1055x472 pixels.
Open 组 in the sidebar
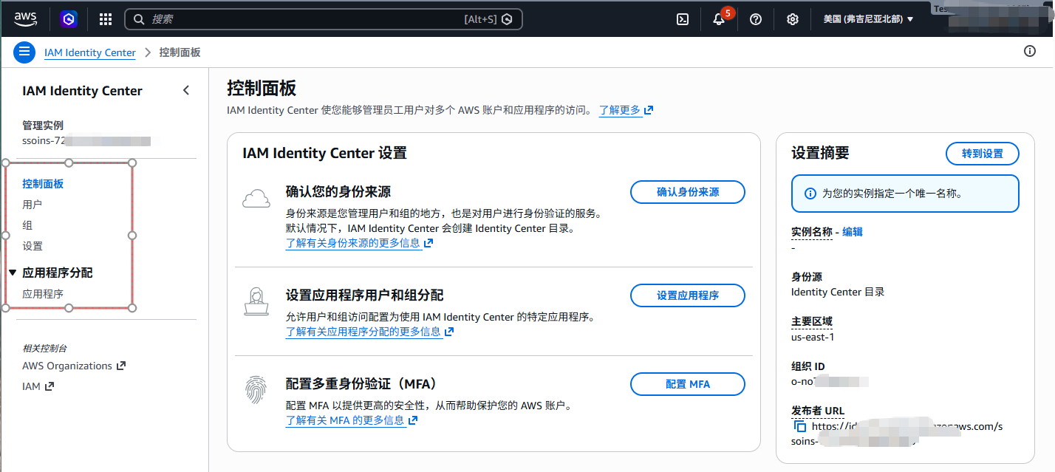point(27,225)
